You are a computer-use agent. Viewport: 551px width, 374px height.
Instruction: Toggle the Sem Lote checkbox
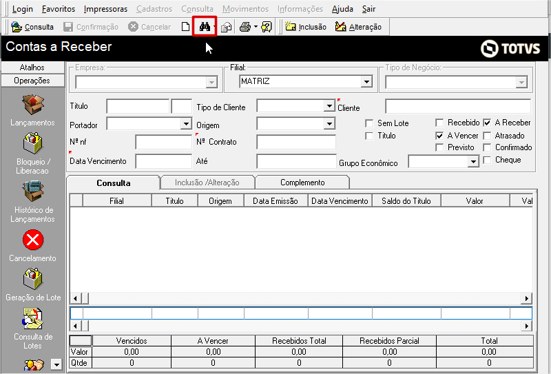pos(369,123)
